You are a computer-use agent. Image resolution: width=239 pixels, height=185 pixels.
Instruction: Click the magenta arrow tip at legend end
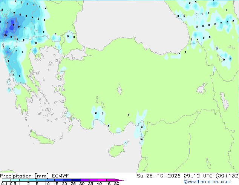pos(121,180)
